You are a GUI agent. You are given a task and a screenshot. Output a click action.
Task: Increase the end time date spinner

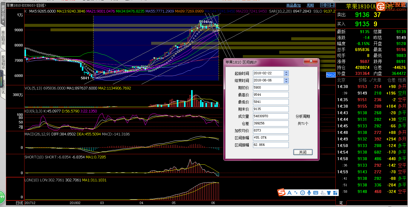(286, 79)
